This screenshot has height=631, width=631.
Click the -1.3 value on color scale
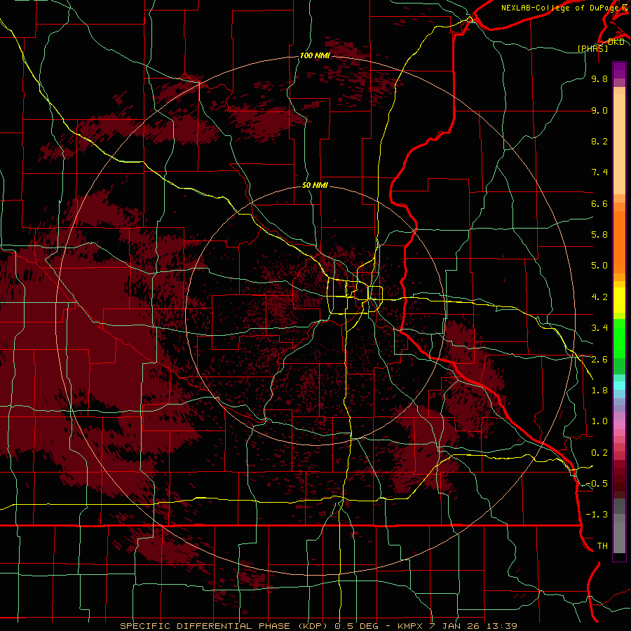tap(597, 515)
